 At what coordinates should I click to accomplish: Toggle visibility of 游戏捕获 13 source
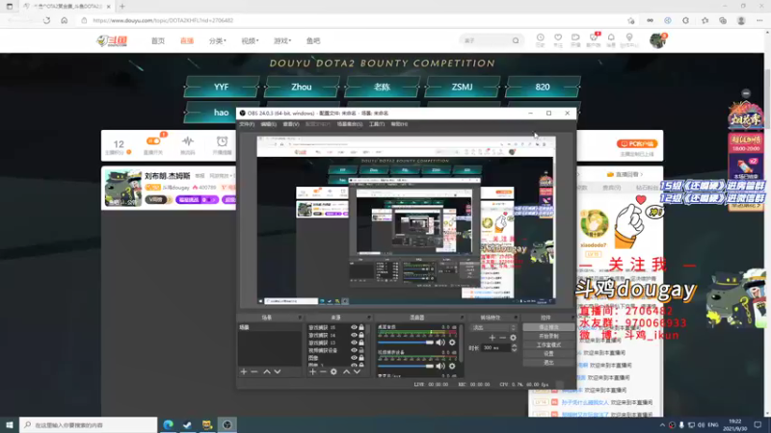tap(354, 343)
